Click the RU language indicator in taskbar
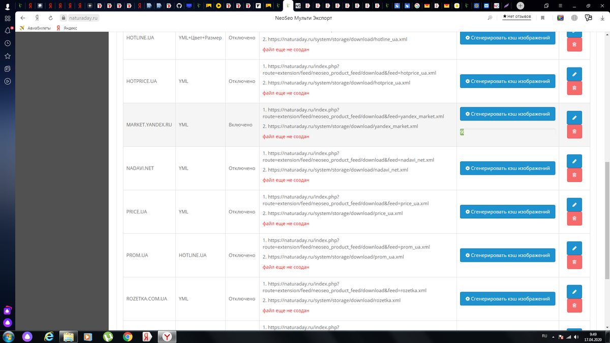The height and width of the screenshot is (343, 610). click(544, 336)
